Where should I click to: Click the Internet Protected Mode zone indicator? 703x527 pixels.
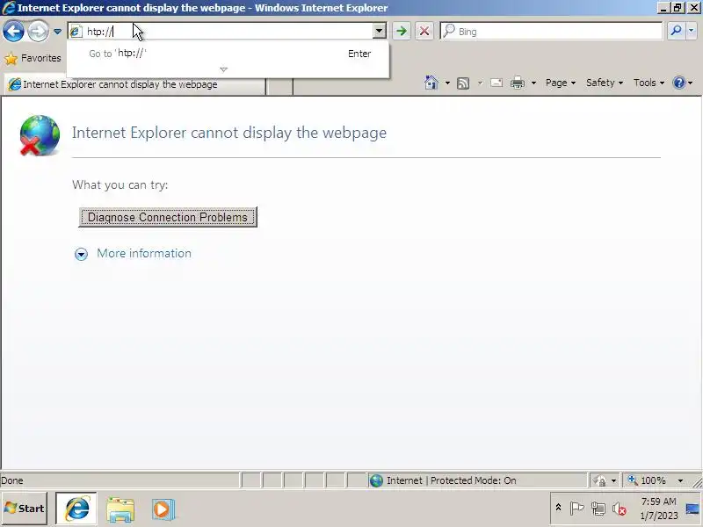(477, 480)
